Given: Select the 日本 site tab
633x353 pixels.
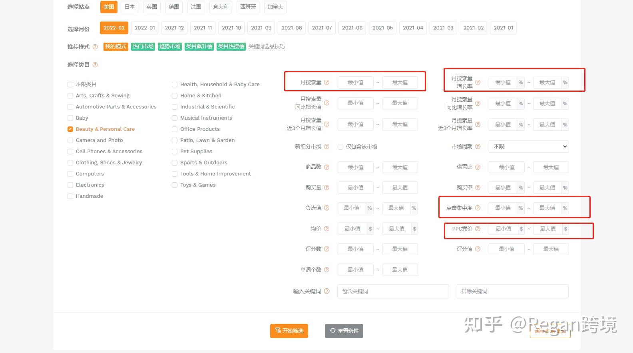Looking at the screenshot, I should [129, 7].
